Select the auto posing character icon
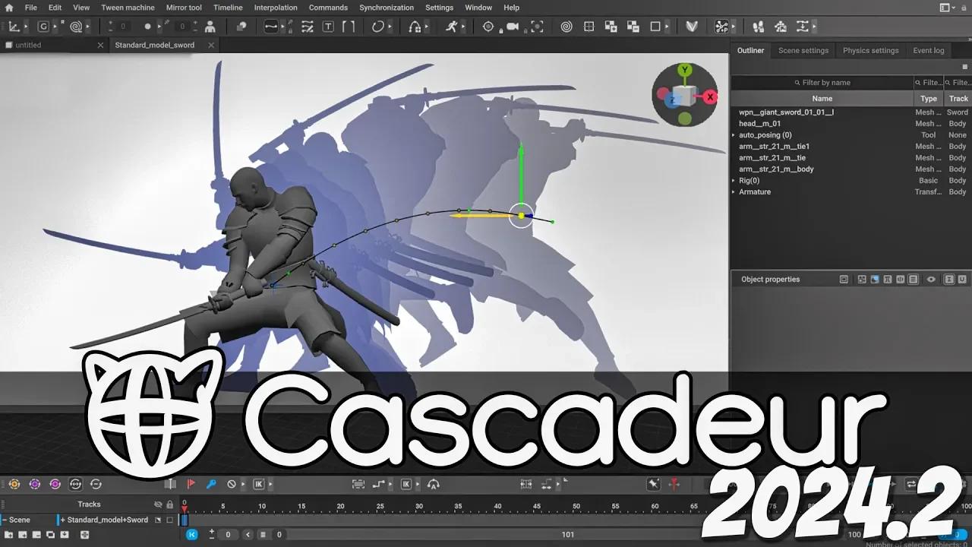Viewport: 972px width, 547px height. click(x=210, y=27)
